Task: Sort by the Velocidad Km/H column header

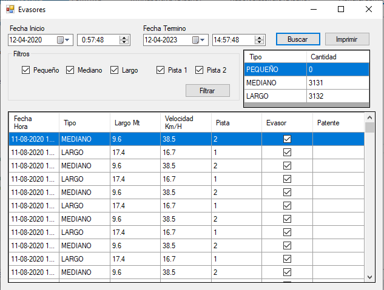Action: click(x=185, y=123)
